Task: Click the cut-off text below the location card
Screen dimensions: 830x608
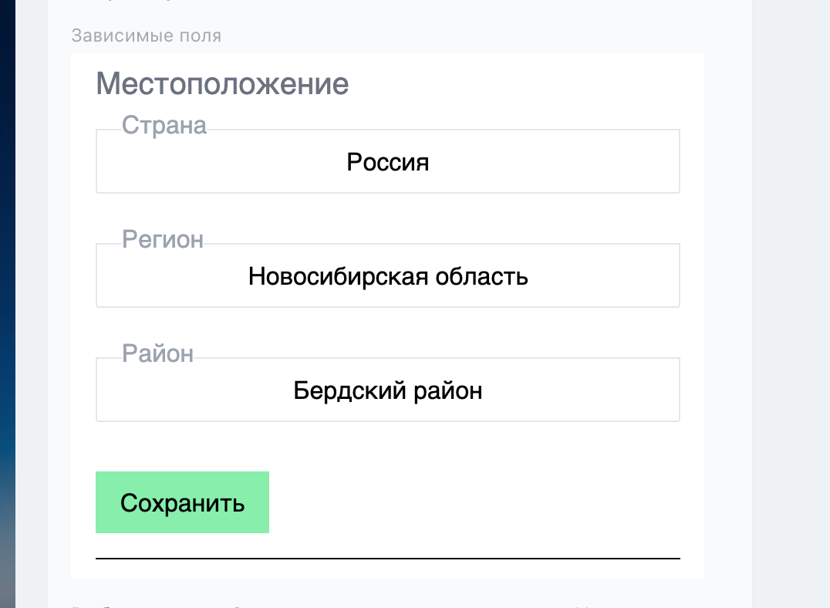Action: [x=309, y=605]
